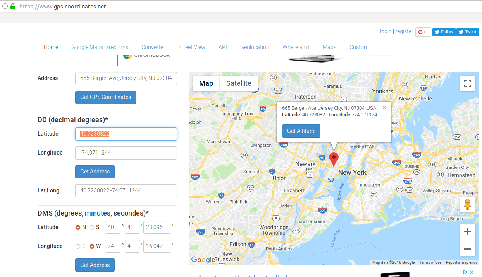The image size is (482, 277).
Task: Click the New York label on map
Action: point(352,172)
